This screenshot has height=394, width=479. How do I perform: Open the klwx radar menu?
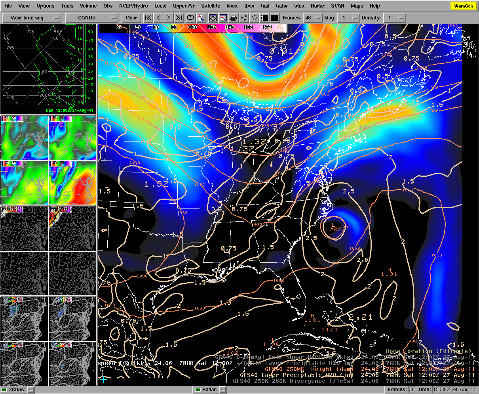232,6
